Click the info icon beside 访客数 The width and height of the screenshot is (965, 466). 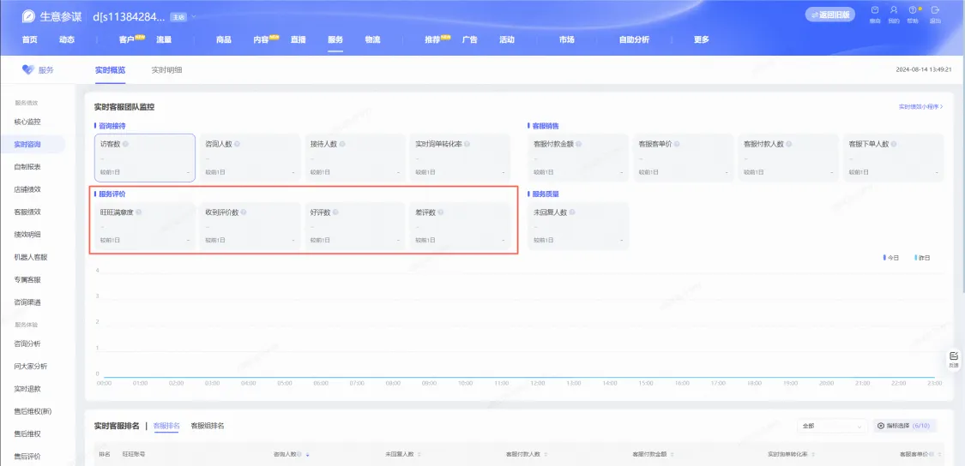tap(125, 144)
